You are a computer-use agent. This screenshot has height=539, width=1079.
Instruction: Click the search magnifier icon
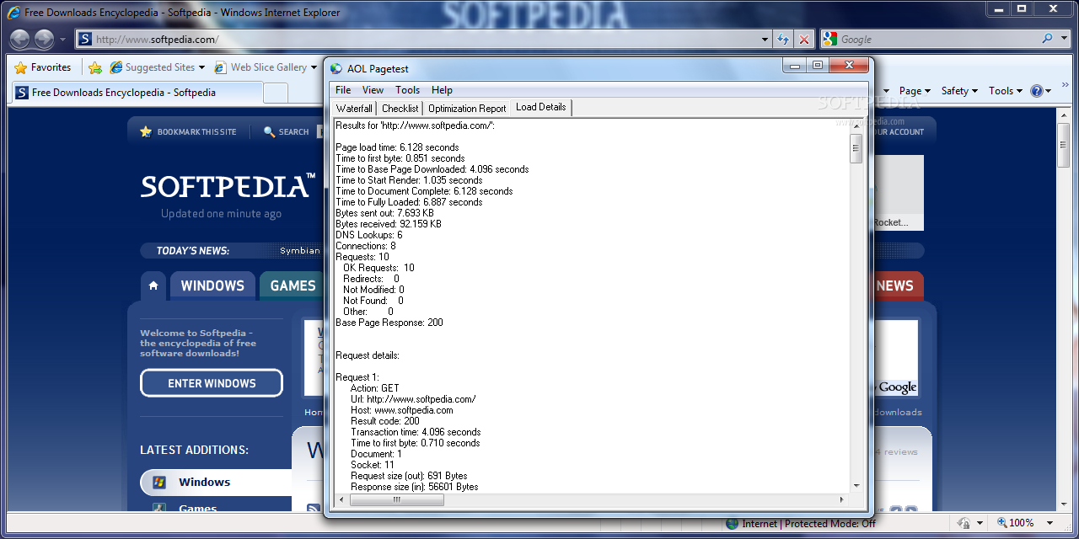tap(1047, 39)
